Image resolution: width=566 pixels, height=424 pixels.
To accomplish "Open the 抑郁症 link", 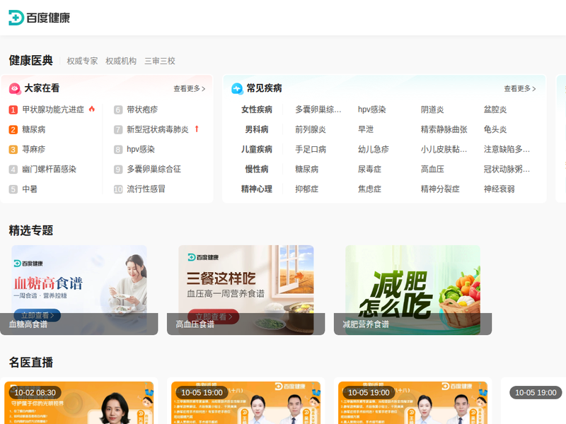I will [x=307, y=189].
